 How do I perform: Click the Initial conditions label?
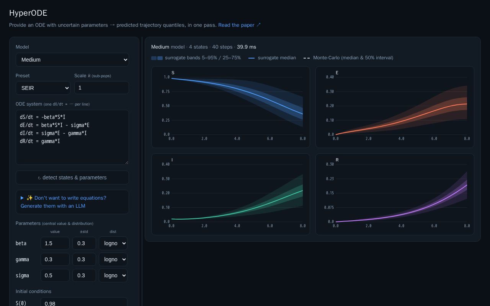tap(33, 291)
